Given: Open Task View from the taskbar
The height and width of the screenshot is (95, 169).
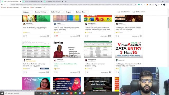Looking at the screenshot, I should pos(41,93).
